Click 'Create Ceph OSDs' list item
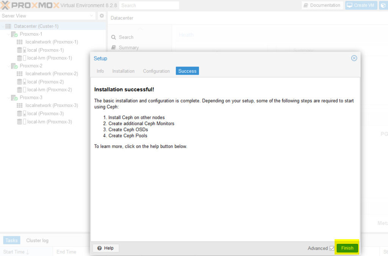Viewport: 388px width, 256px height. pyautogui.click(x=128, y=129)
